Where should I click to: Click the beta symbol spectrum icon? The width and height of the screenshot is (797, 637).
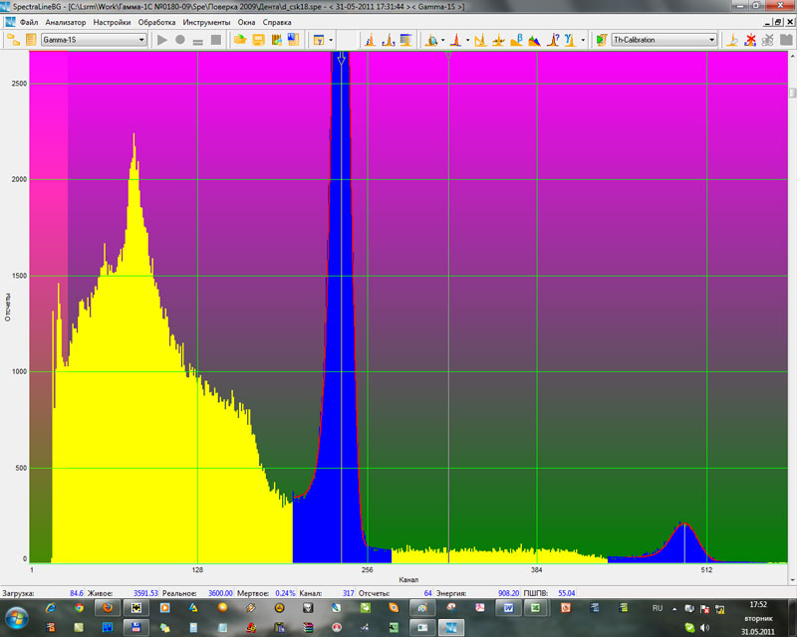tap(515, 40)
